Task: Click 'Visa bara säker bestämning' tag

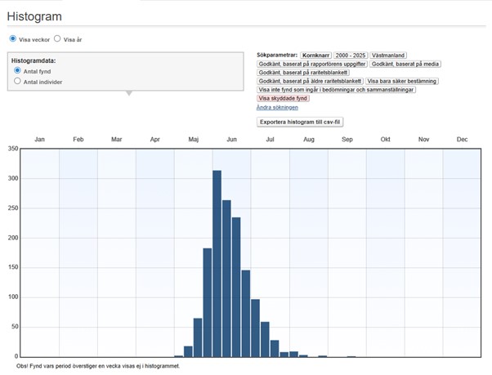Action: (x=402, y=81)
